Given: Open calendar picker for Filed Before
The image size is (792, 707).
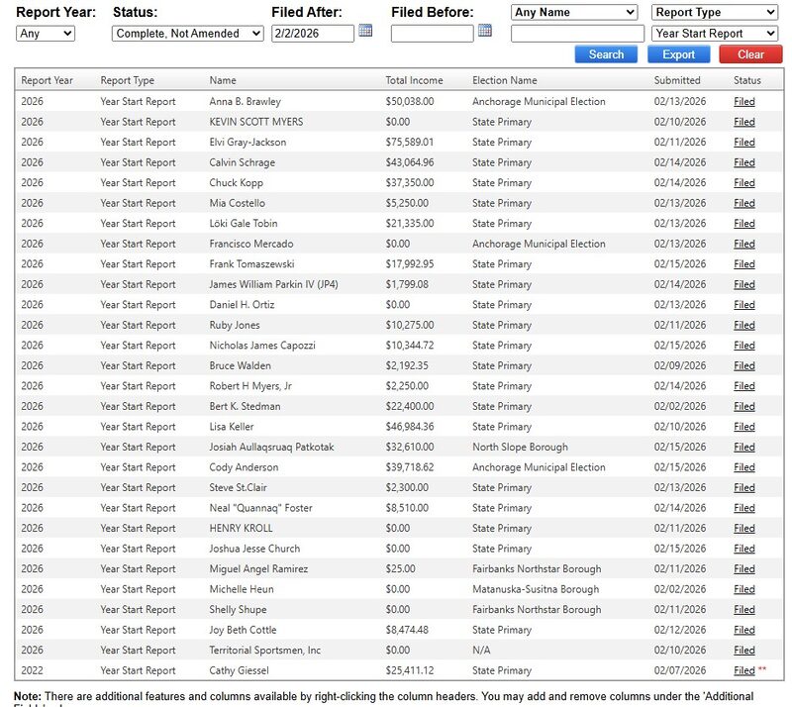Looking at the screenshot, I should click(484, 32).
